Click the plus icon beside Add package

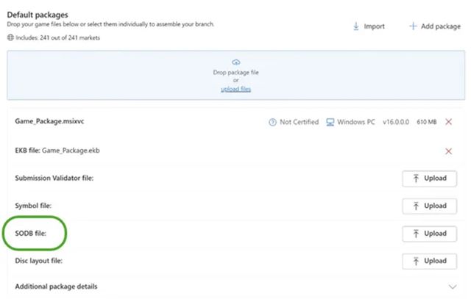pos(413,26)
